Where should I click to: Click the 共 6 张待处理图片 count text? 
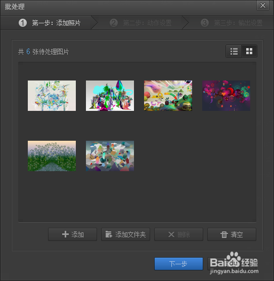pos(43,52)
